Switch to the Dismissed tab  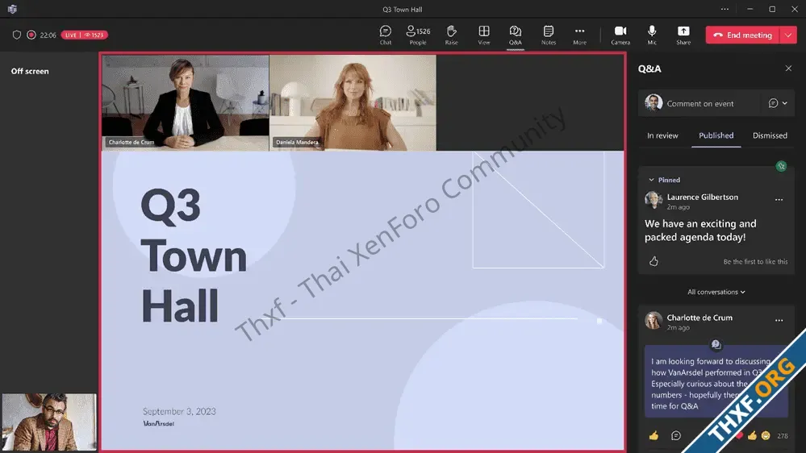point(770,135)
